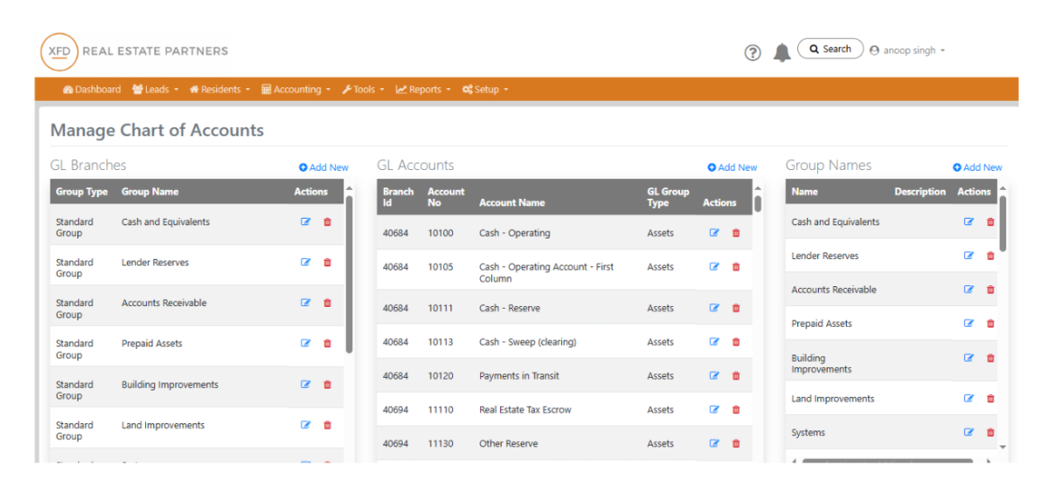Expand the anoop singh user menu
1054x495 pixels.
[908, 50]
